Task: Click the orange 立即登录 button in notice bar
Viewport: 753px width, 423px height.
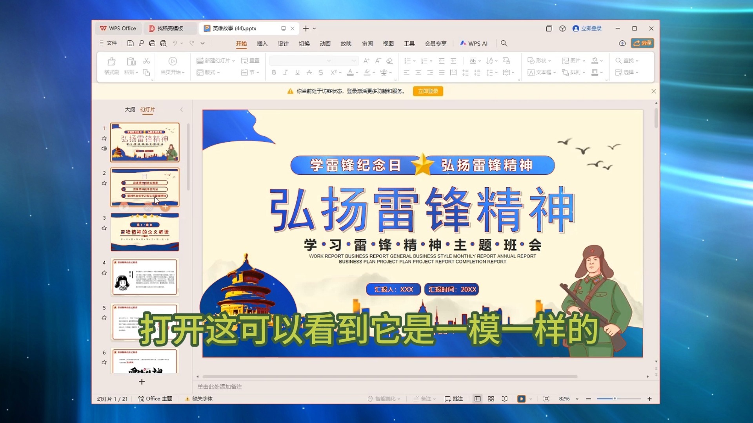Action: point(428,91)
